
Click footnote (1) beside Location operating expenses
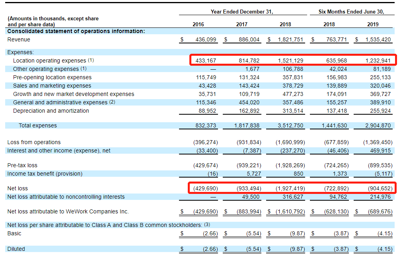91,61
